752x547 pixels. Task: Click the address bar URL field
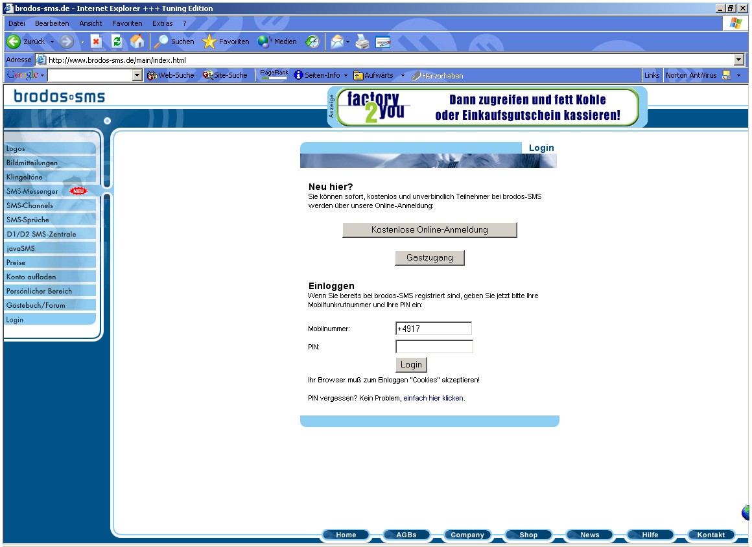(384, 60)
